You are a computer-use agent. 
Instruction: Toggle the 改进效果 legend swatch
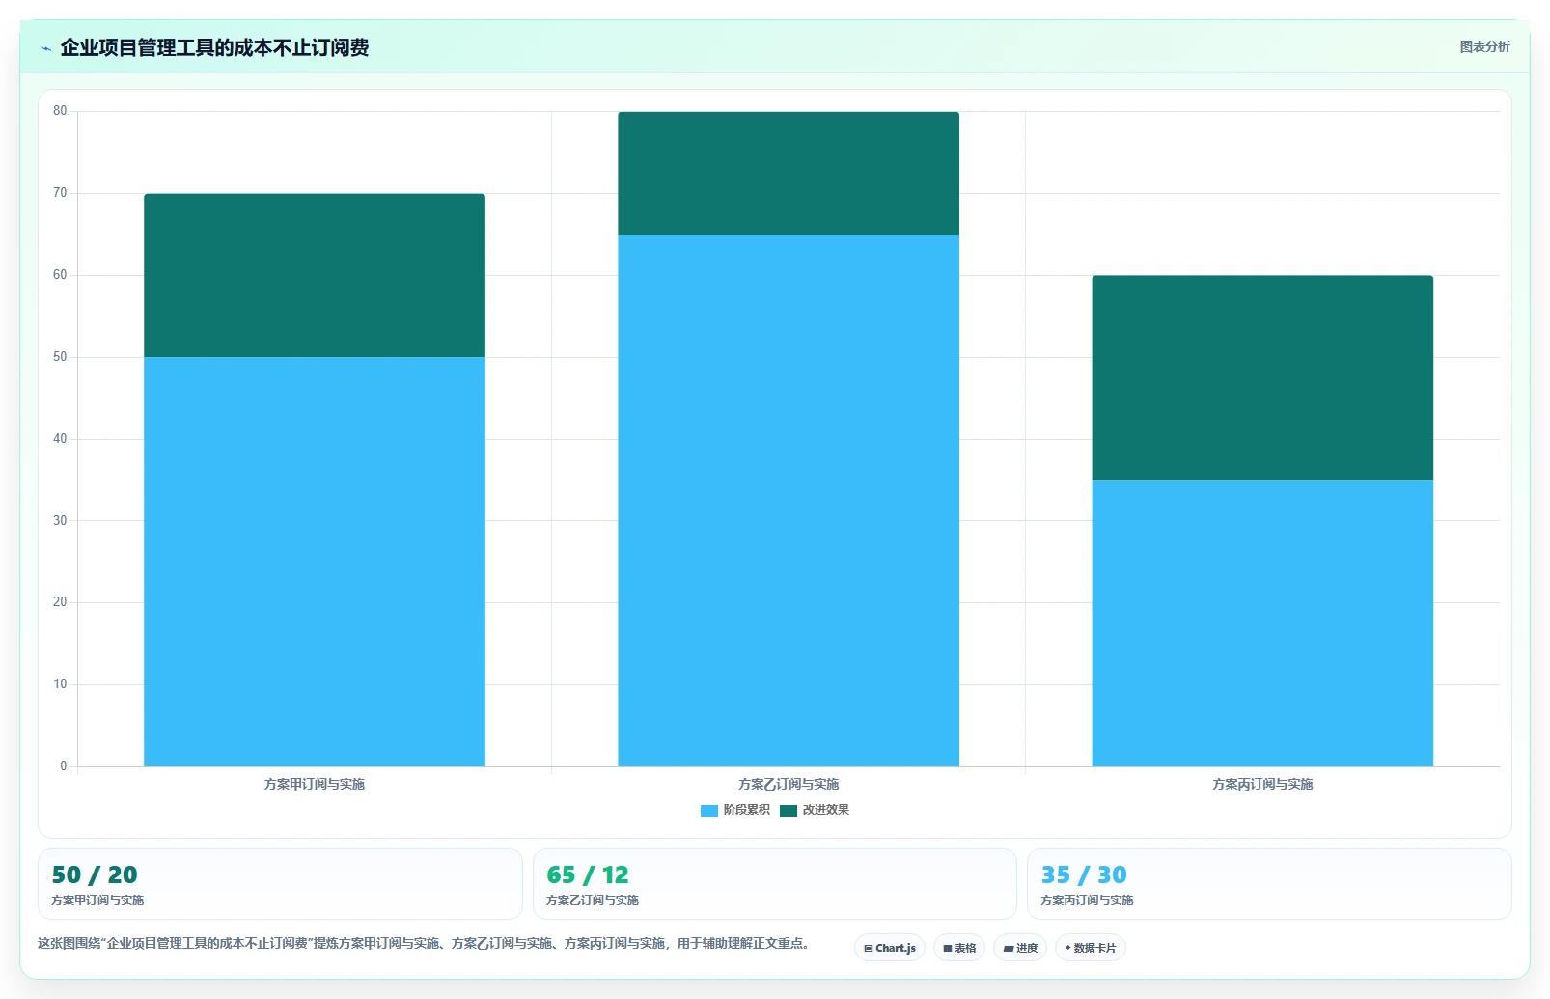click(789, 811)
